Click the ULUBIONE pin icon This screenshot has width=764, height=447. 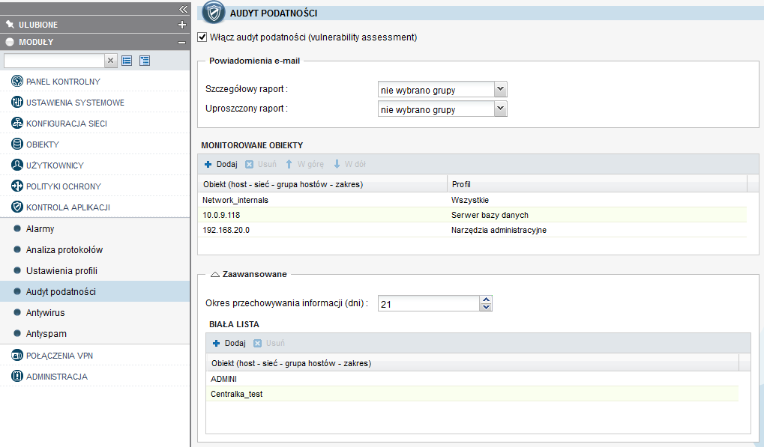click(10, 24)
